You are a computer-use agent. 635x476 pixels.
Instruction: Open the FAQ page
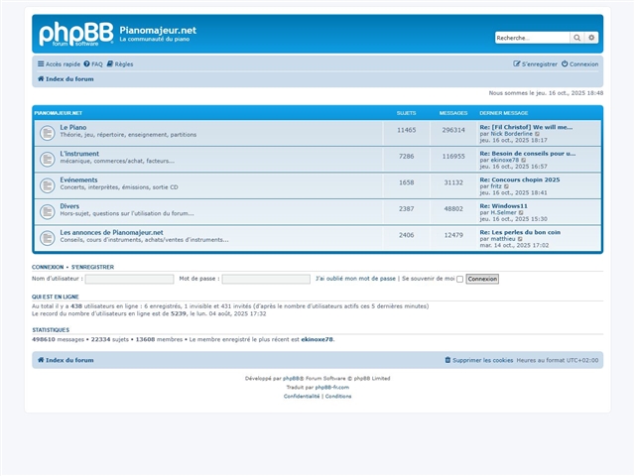(93, 63)
